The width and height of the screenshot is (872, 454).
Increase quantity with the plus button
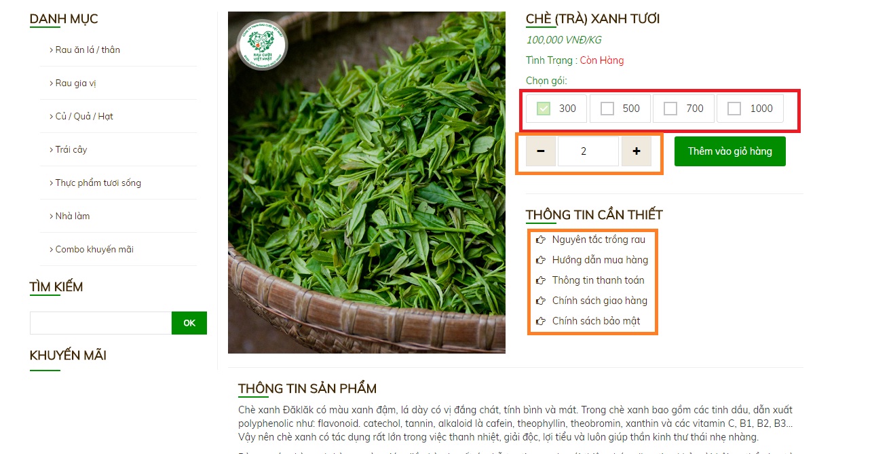point(637,151)
